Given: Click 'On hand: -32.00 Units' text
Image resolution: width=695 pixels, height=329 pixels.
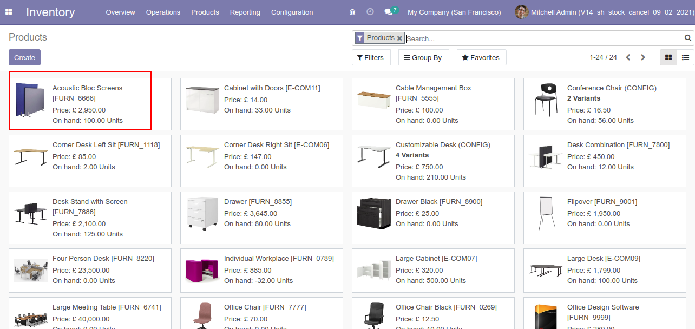Looking at the screenshot, I should [x=258, y=281].
